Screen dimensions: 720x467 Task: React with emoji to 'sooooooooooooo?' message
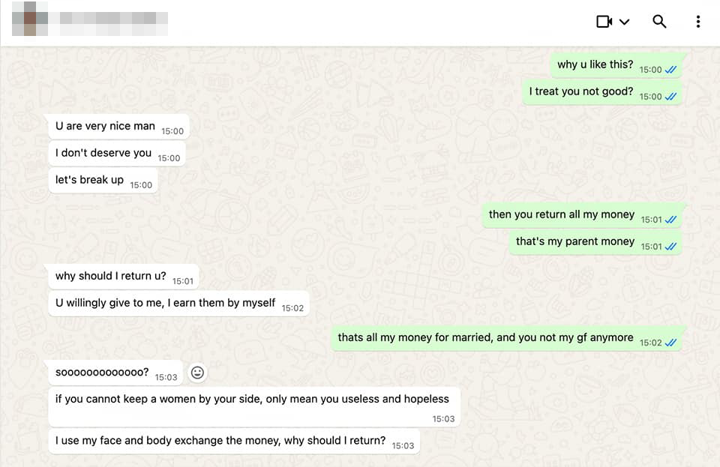point(197,373)
